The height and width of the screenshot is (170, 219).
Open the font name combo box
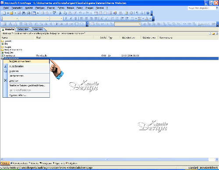(x=34, y=18)
